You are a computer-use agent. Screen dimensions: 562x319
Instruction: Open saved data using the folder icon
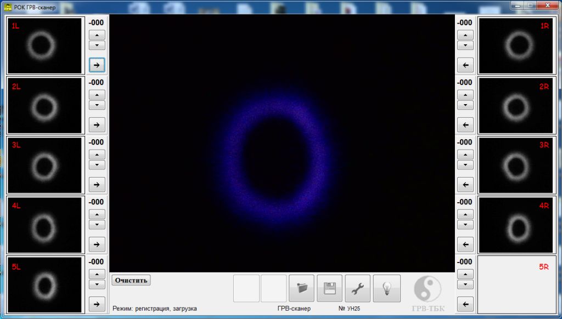(x=301, y=288)
